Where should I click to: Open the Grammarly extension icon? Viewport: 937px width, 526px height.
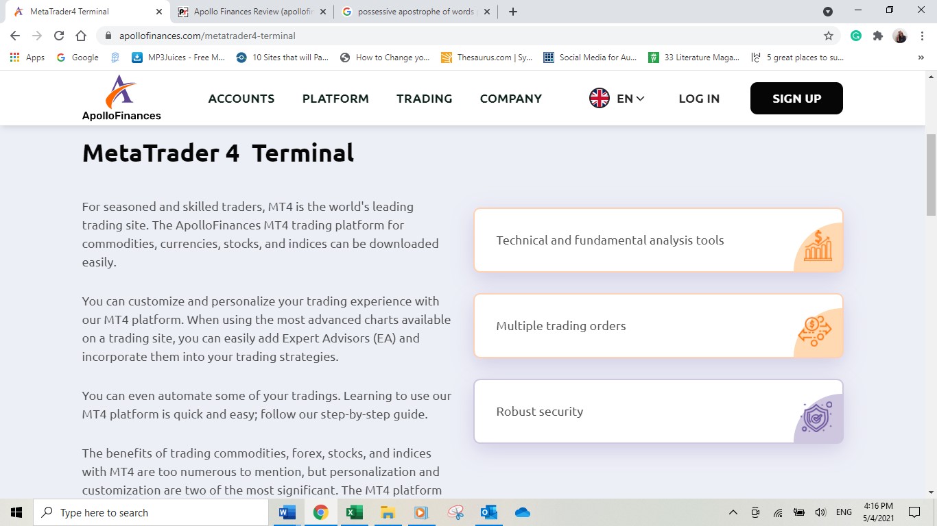click(x=856, y=36)
